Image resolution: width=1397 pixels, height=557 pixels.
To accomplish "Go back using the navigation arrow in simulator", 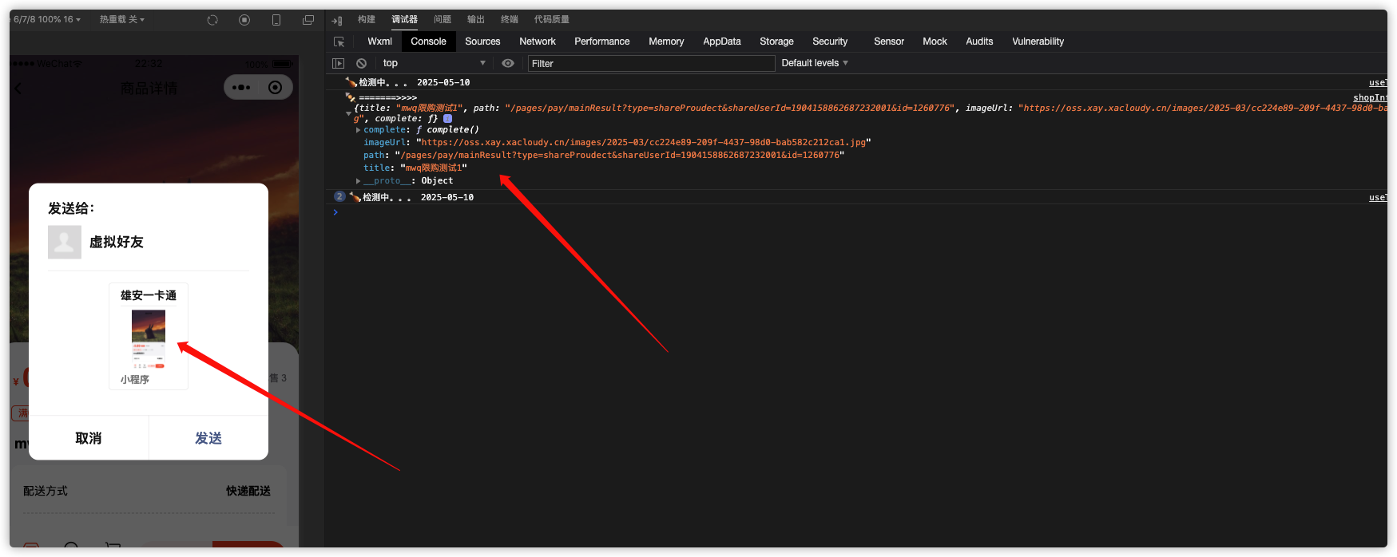I will 18,89.
